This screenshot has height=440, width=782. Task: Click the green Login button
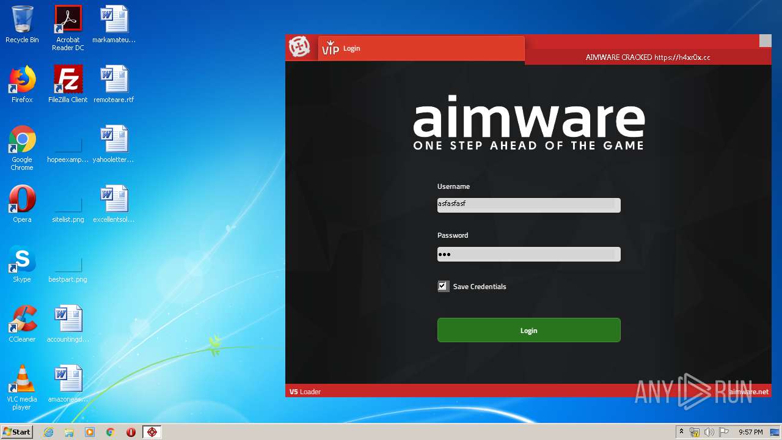[528, 330]
